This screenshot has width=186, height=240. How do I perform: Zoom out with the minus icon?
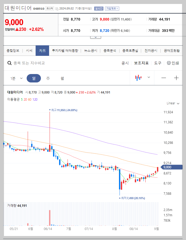(x=164, y=77)
